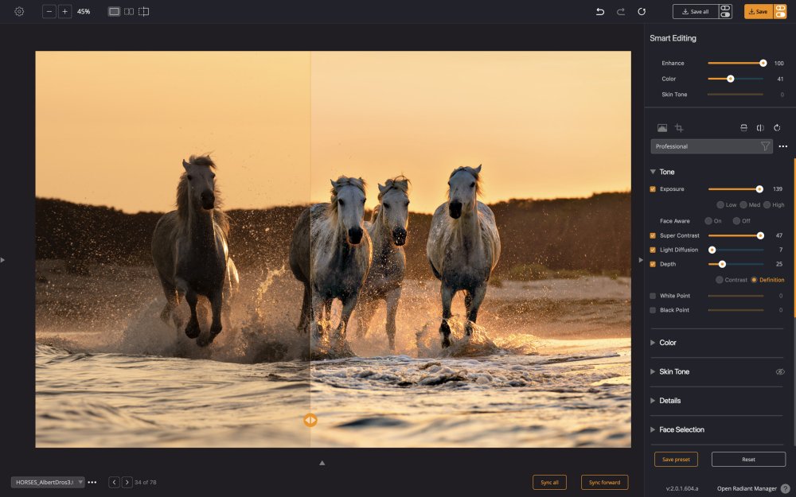Click the Reset button

[748, 460]
